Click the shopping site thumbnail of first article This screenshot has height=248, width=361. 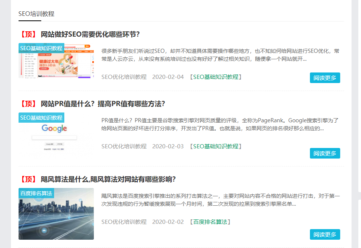pyautogui.click(x=56, y=65)
